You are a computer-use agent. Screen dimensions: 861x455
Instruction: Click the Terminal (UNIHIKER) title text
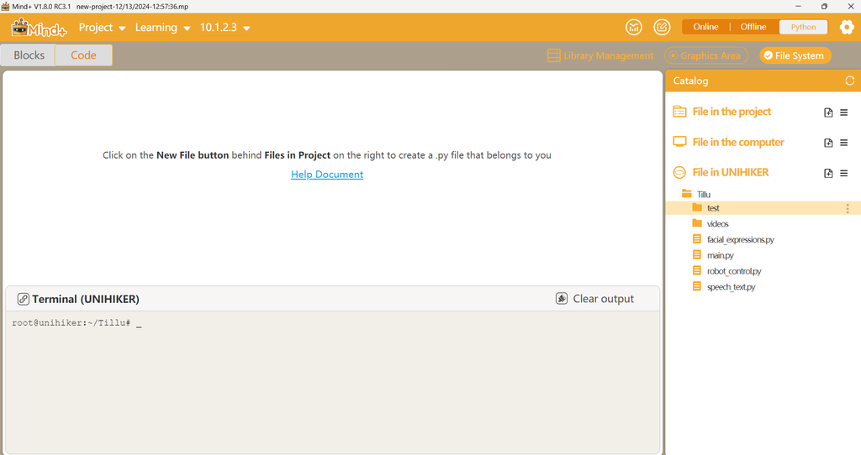pyautogui.click(x=85, y=299)
